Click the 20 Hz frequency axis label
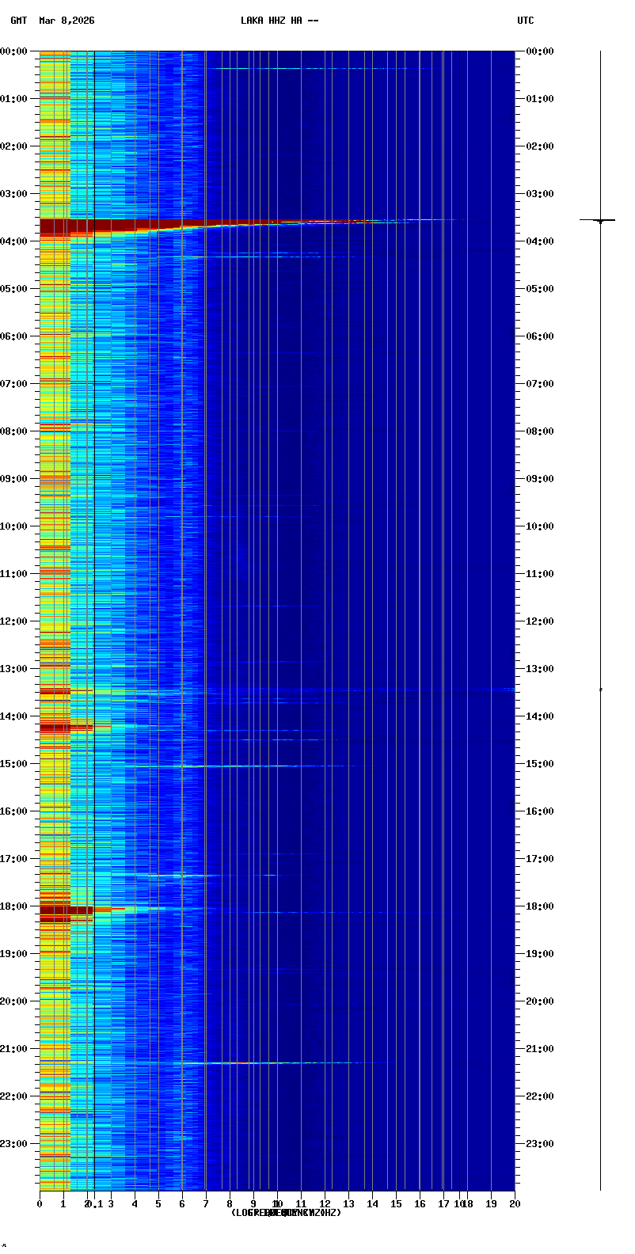The width and height of the screenshot is (635, 1254). [515, 1204]
